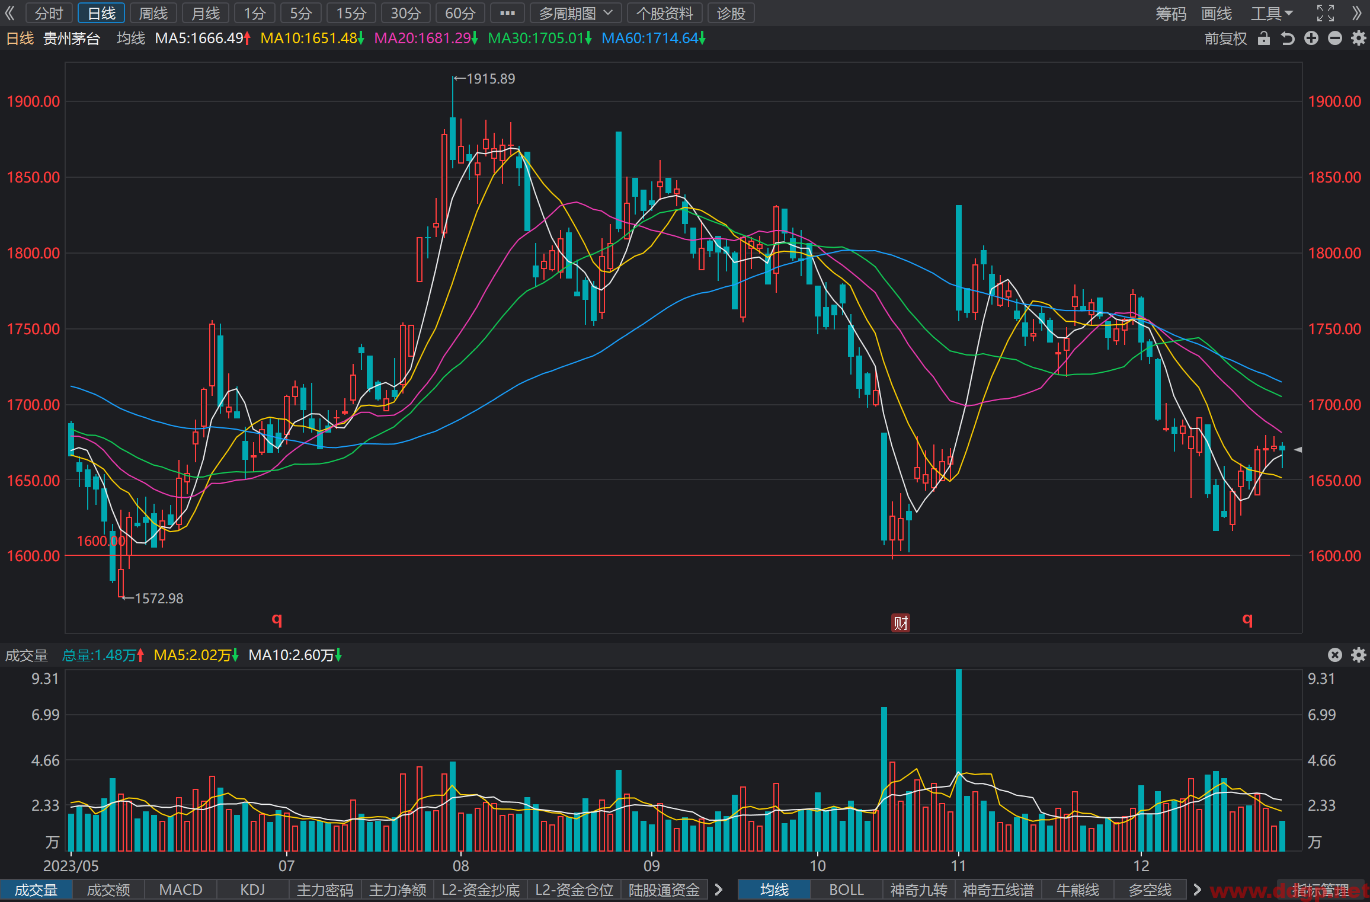The width and height of the screenshot is (1370, 902).
Task: Click the yellow MA10:1651.48 legend
Action: (312, 39)
